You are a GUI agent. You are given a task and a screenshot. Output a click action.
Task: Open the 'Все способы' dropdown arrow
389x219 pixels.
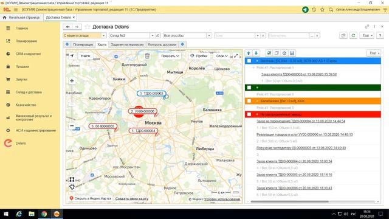coord(209,35)
